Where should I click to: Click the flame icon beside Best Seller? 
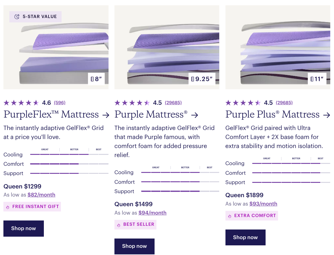tap(119, 225)
